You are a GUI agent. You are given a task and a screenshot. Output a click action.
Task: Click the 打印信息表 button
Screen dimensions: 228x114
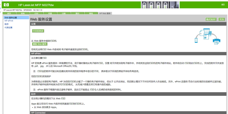(38, 31)
